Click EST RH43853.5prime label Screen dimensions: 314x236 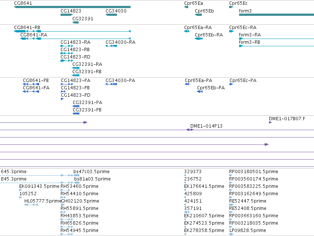coord(79,216)
